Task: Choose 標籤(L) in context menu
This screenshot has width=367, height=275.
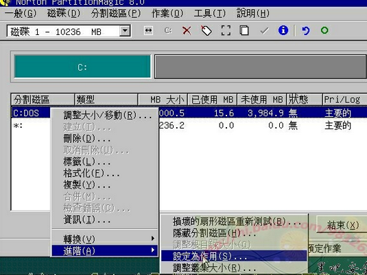Action: pyautogui.click(x=104, y=162)
